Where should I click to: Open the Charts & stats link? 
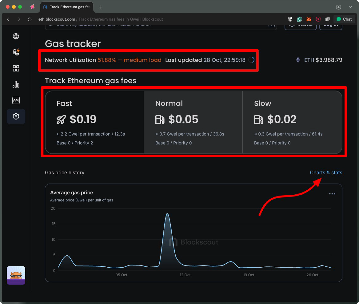(326, 172)
